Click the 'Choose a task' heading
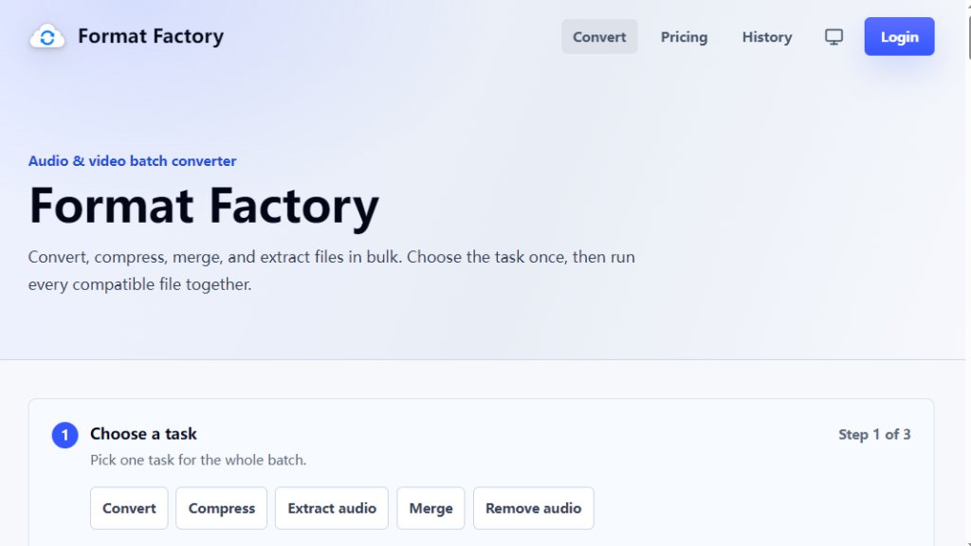The width and height of the screenshot is (971, 546). (143, 433)
